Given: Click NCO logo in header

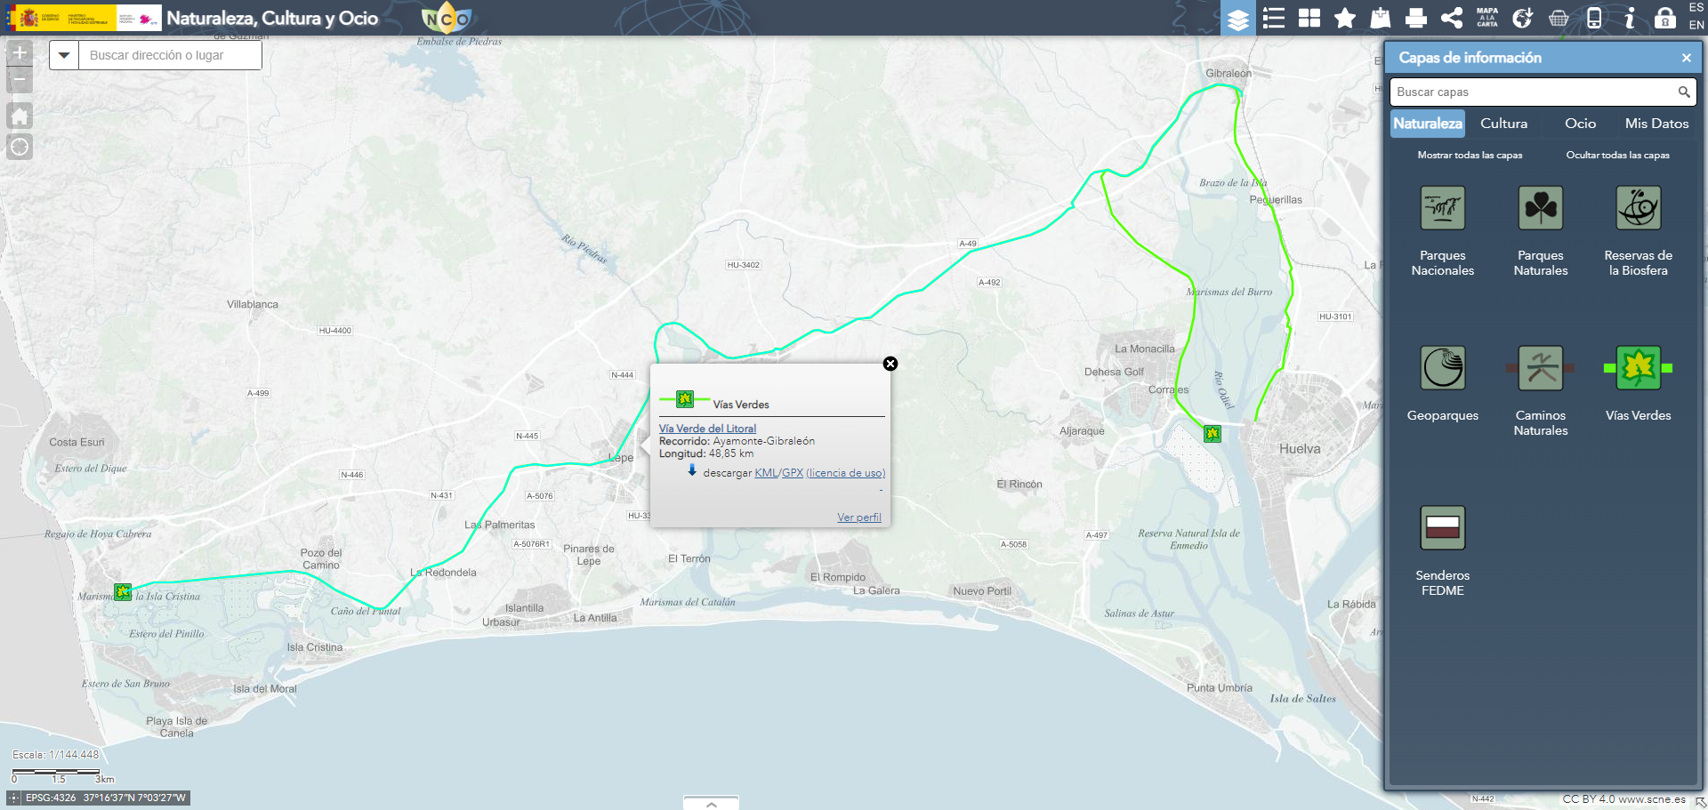Looking at the screenshot, I should click(x=446, y=18).
